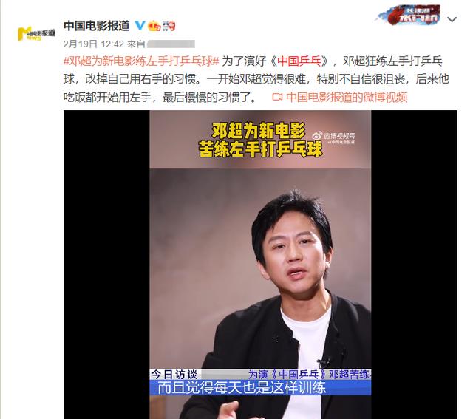473x419 pixels.
Task: Click the video camera icon before 微博视频
Action: click(277, 97)
